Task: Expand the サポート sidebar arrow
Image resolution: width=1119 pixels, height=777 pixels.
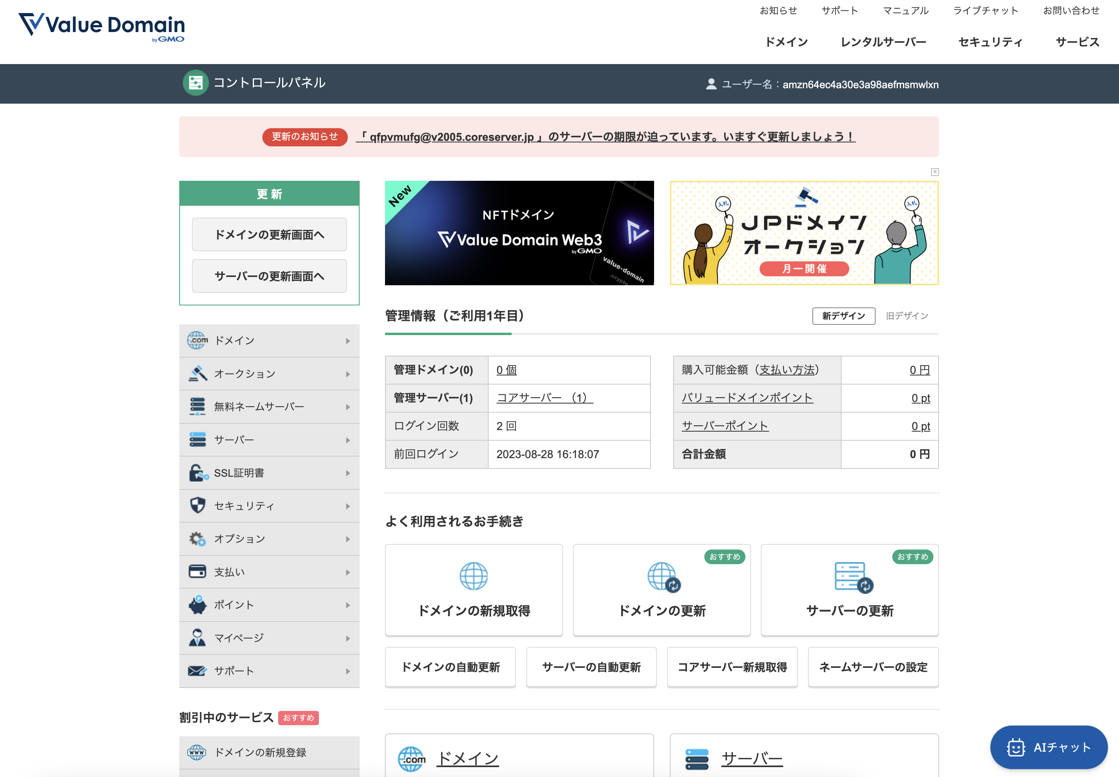Action: click(x=348, y=671)
